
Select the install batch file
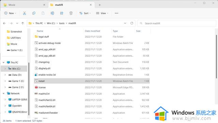tap(92, 81)
